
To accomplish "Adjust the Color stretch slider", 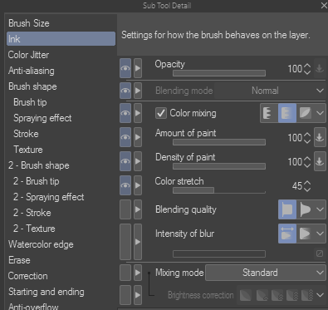I will pos(219,190).
